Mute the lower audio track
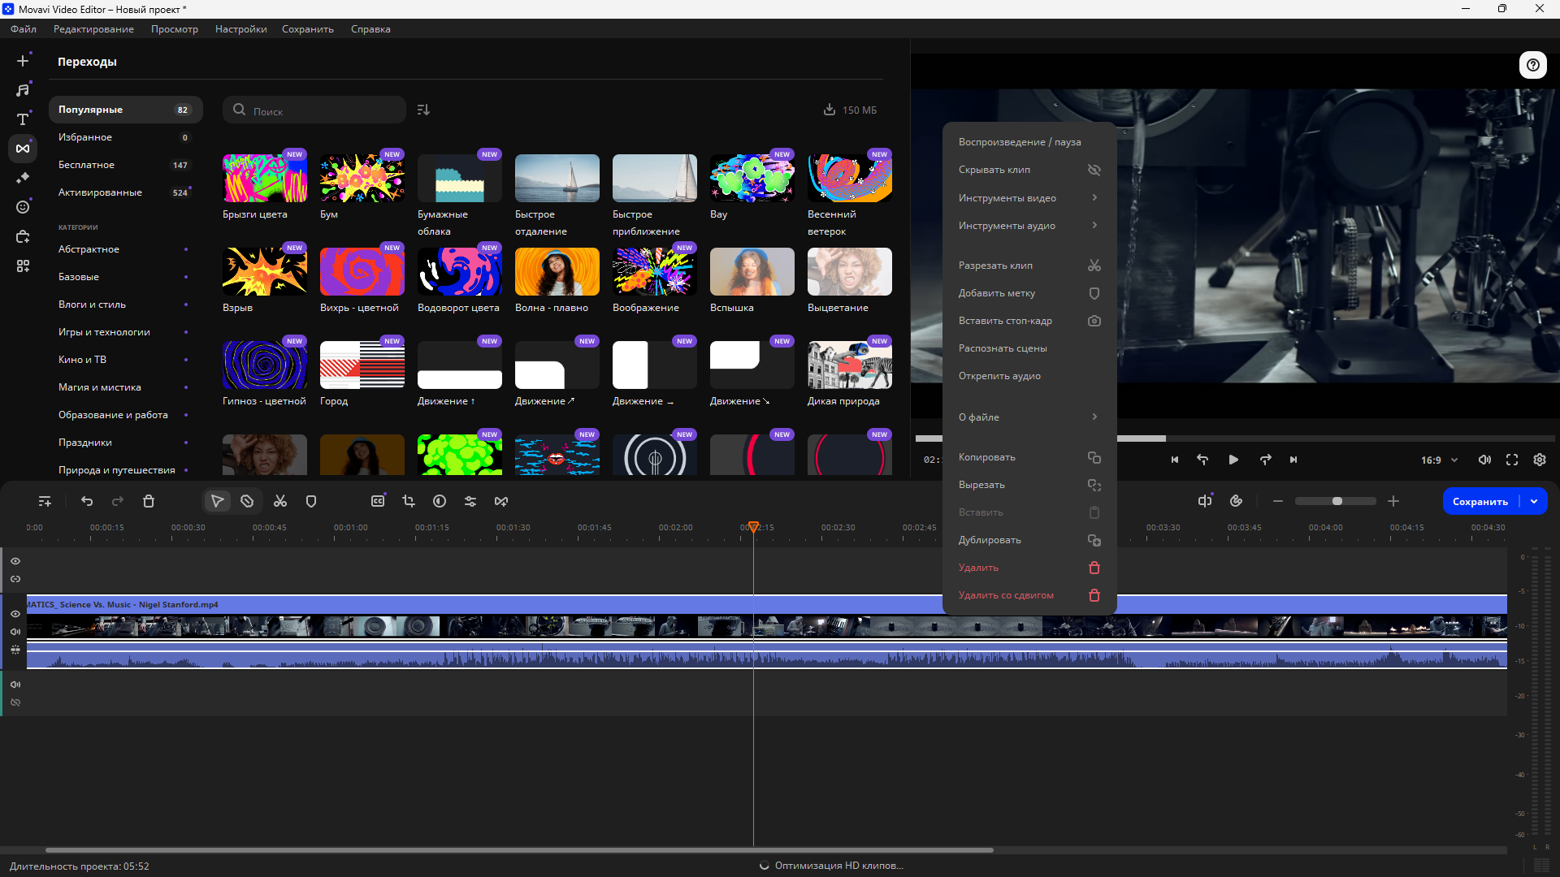The width and height of the screenshot is (1560, 877). [15, 685]
